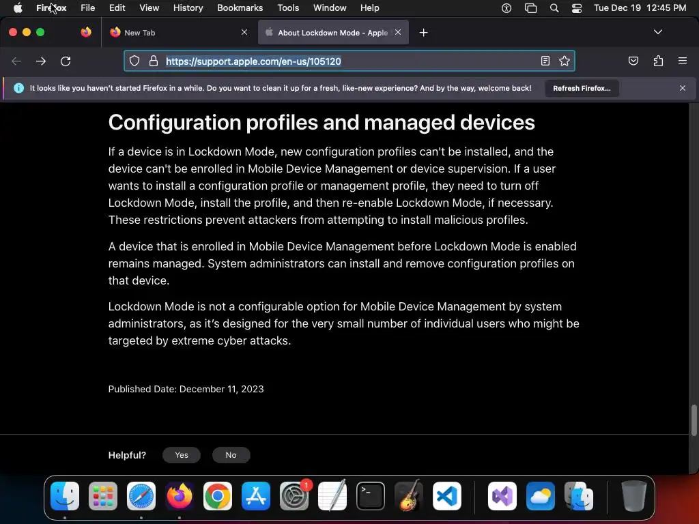Open App Store from the dock

click(256, 496)
